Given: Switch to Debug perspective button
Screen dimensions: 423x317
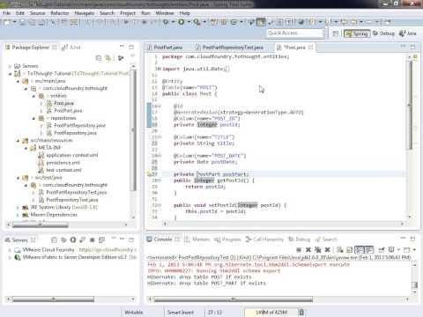Looking at the screenshot, I should [384, 33].
